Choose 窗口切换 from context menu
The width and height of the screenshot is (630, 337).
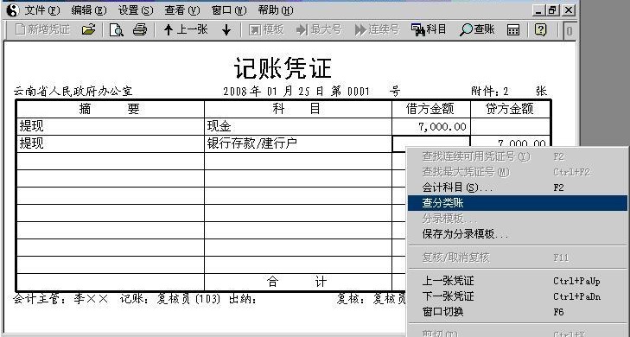coord(518,312)
